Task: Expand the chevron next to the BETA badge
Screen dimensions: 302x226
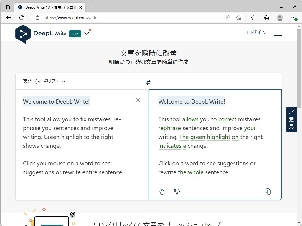Action: (87, 33)
